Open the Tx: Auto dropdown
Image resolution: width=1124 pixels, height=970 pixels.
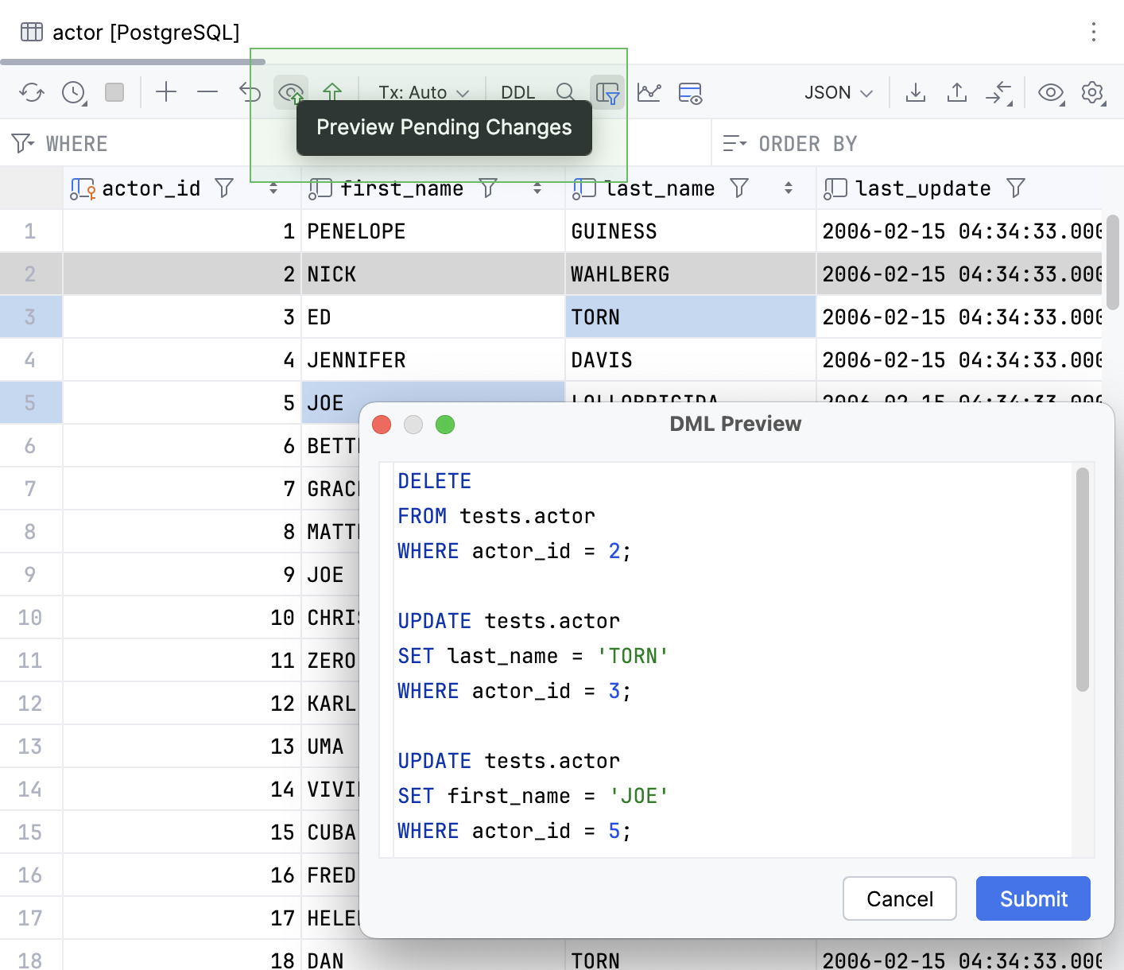coord(421,91)
